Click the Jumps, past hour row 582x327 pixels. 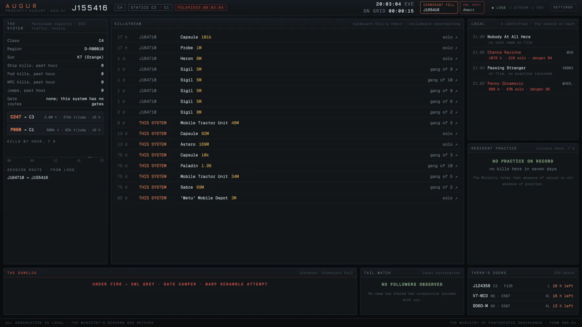[x=55, y=90]
